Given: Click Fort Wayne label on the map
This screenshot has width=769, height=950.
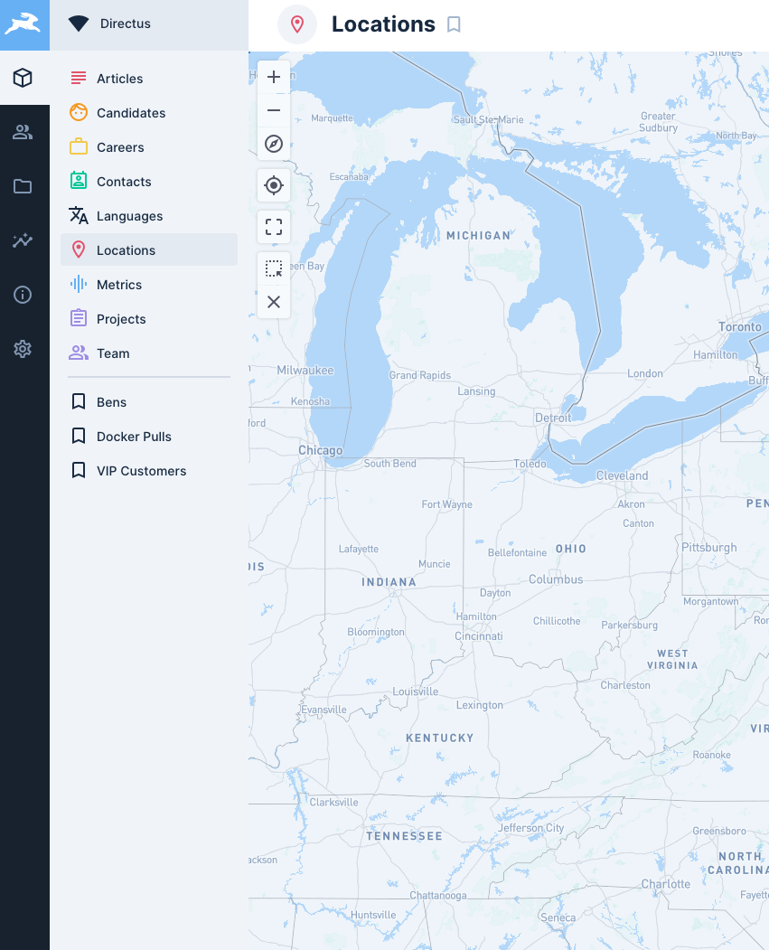Looking at the screenshot, I should 447,504.
